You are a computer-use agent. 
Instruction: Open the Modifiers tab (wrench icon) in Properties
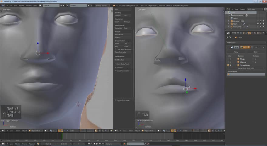click(249, 33)
